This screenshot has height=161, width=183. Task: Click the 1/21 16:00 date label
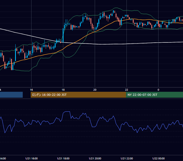[31, 159]
